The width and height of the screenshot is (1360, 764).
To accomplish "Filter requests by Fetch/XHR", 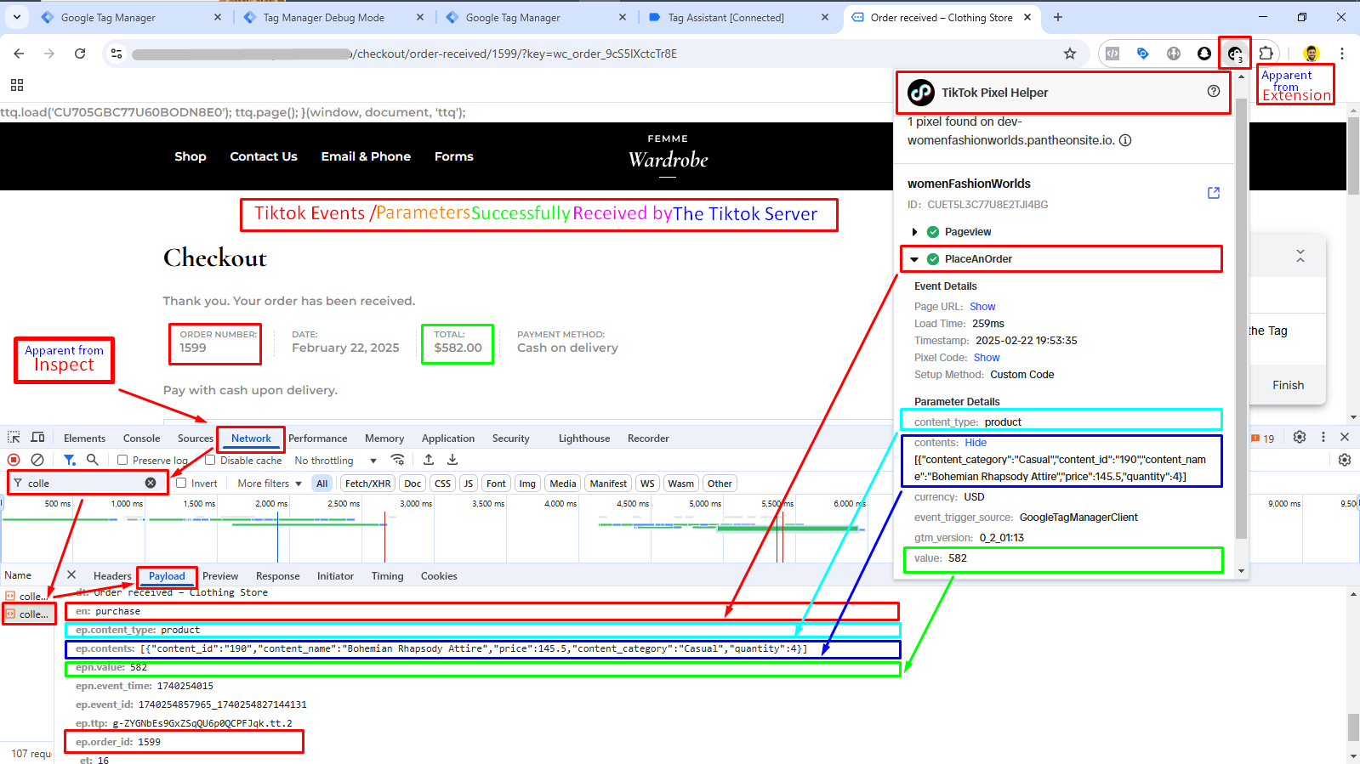I will point(368,484).
